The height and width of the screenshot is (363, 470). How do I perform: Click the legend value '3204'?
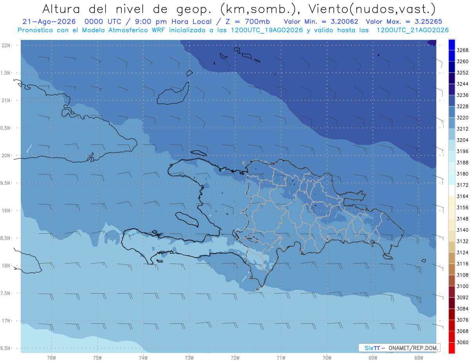pyautogui.click(x=463, y=140)
